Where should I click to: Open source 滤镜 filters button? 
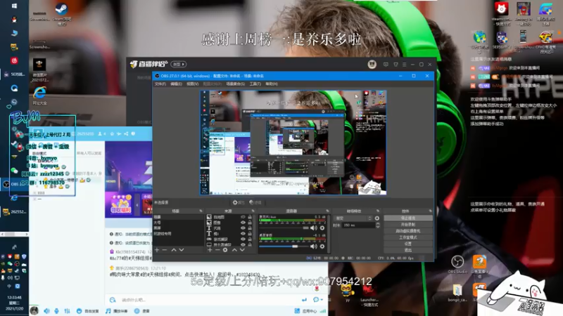click(255, 202)
